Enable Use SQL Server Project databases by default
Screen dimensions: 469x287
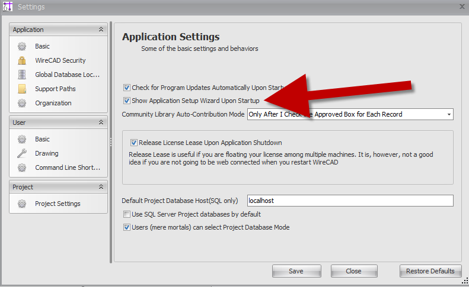pyautogui.click(x=127, y=214)
